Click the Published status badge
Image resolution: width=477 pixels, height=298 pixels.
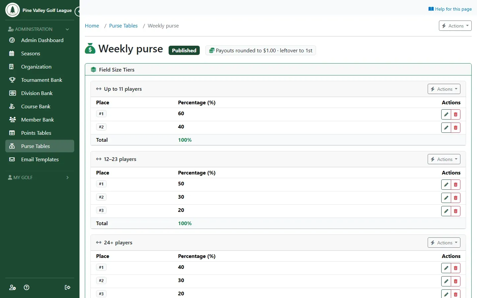tap(184, 50)
